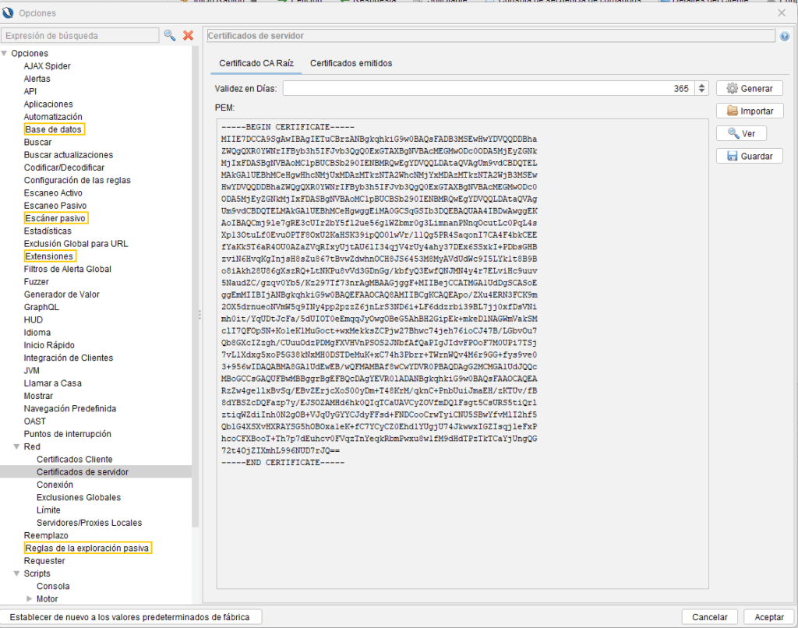The height and width of the screenshot is (628, 798).
Task: Collapse the Red tree node
Action: (x=17, y=447)
